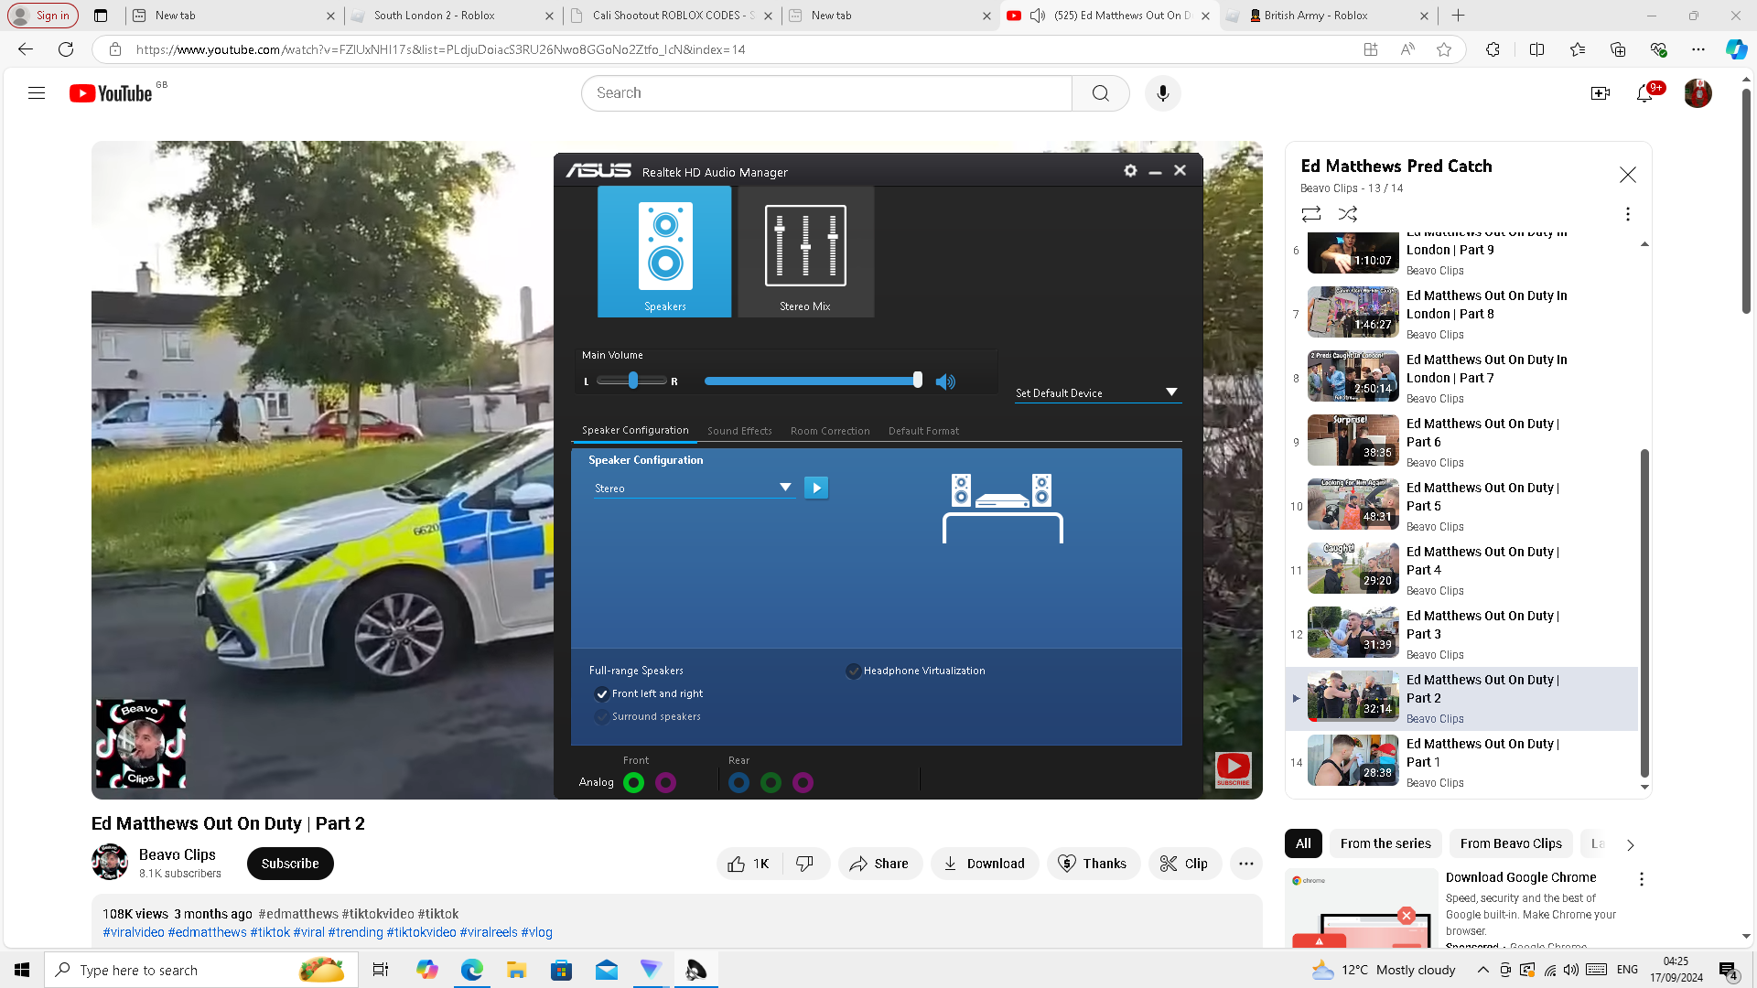Click the Download button
Viewport: 1757px width, 988px height.
click(985, 864)
